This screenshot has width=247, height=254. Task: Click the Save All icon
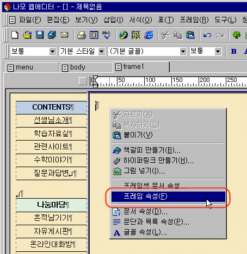(x=52, y=35)
